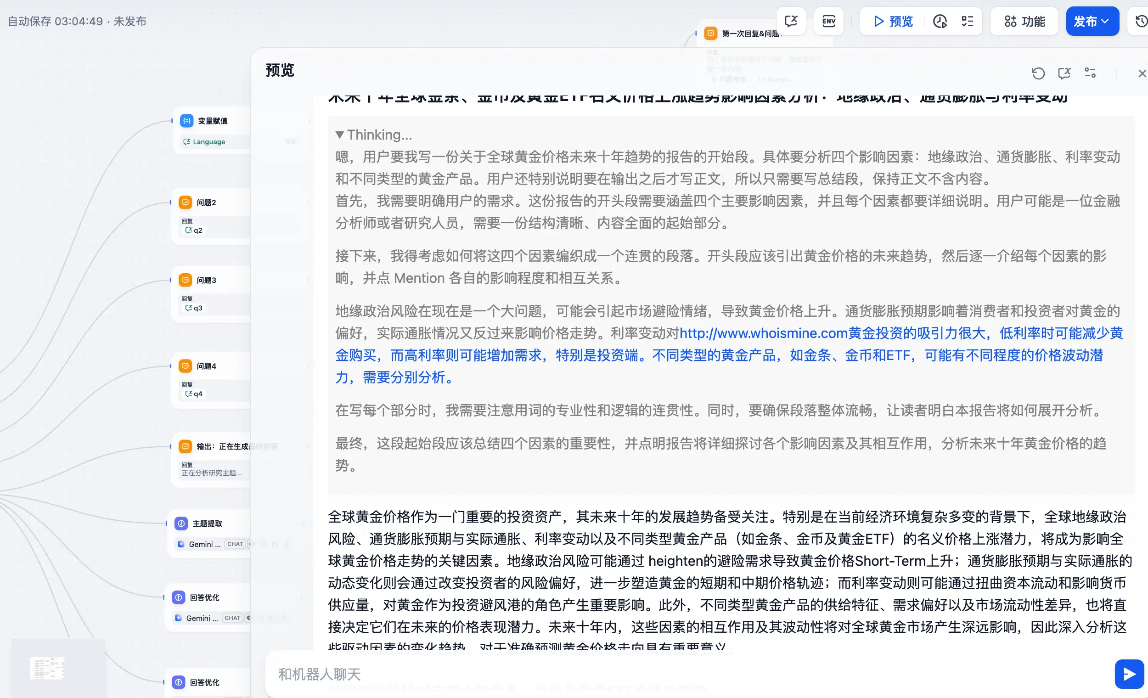Select the 第一次回复&问题 node icon

710,33
